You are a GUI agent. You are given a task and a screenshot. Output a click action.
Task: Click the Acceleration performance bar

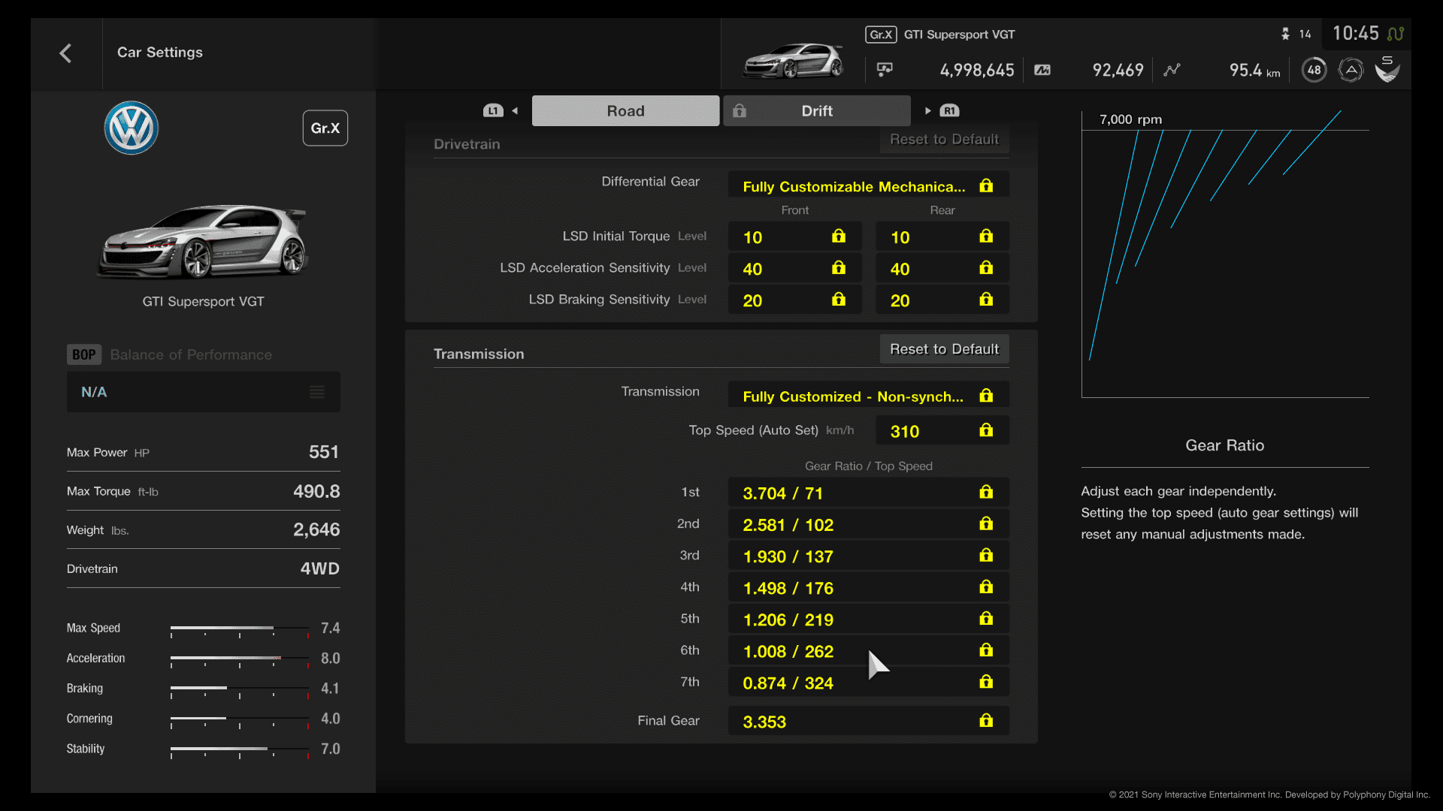coord(240,659)
